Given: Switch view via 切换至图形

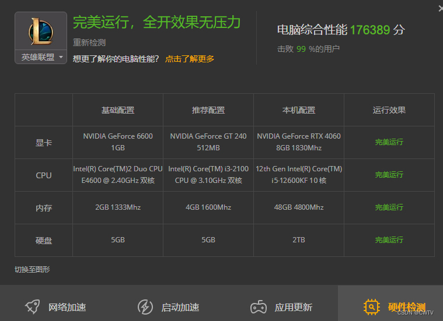Looking at the screenshot, I should [32, 269].
